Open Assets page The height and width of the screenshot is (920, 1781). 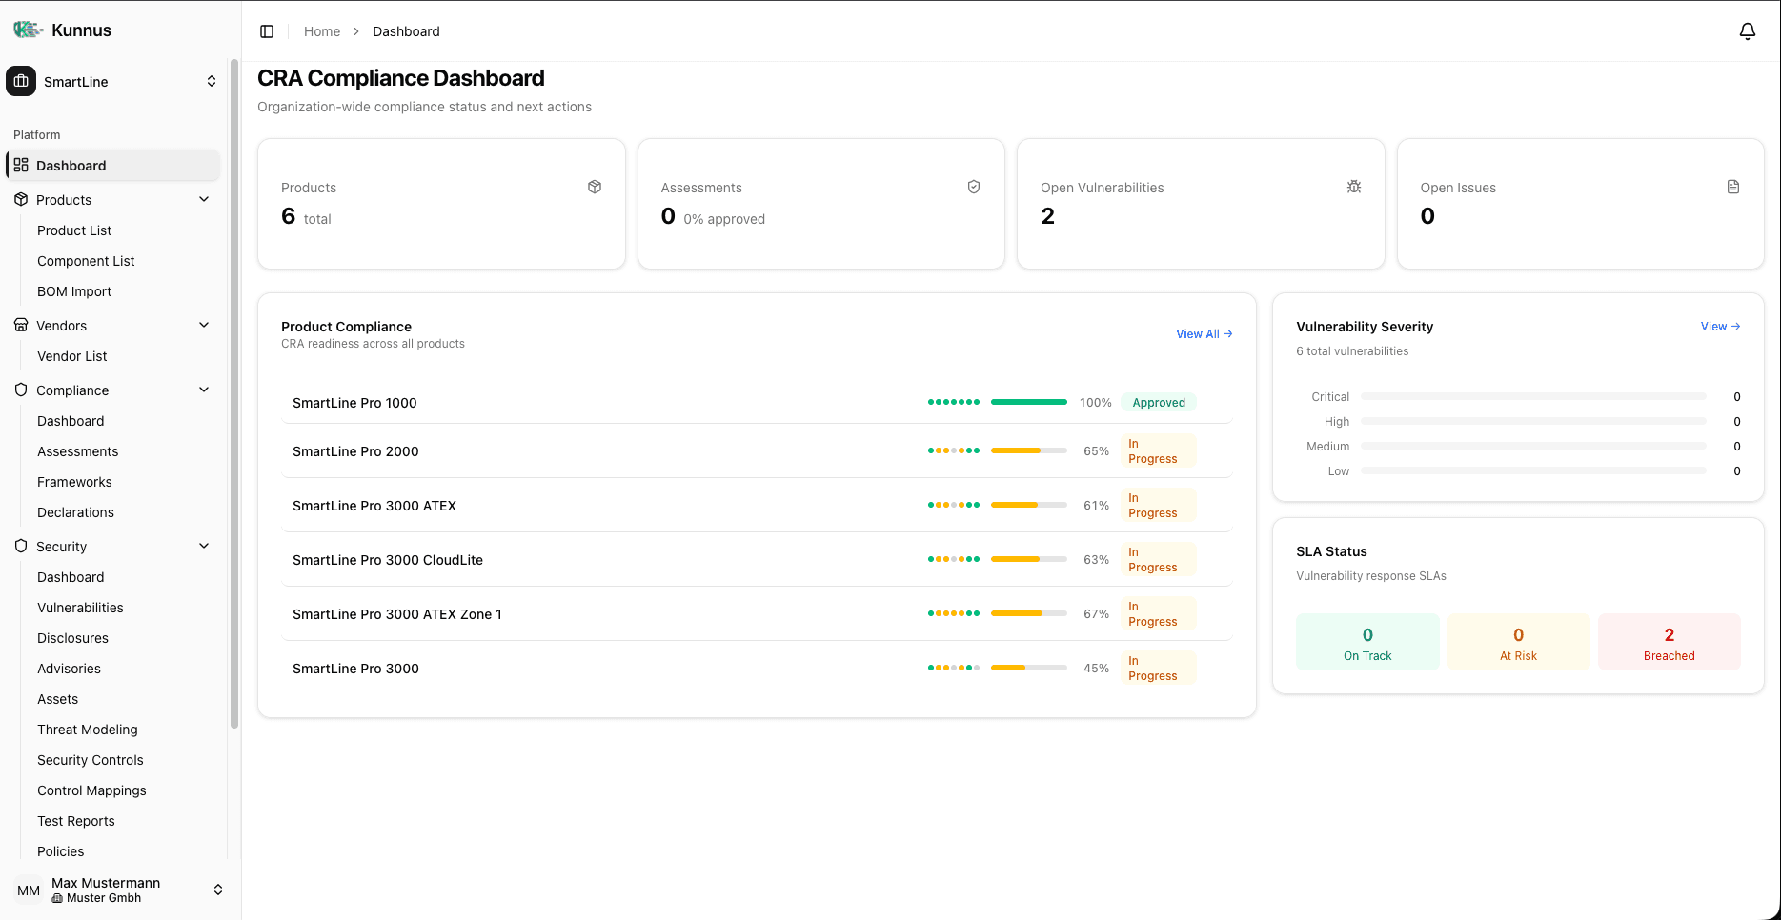(x=58, y=699)
